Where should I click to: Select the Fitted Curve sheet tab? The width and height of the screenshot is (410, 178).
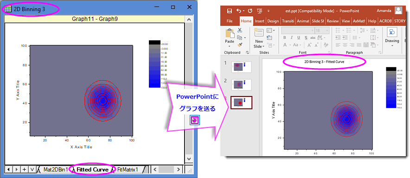[92, 170]
